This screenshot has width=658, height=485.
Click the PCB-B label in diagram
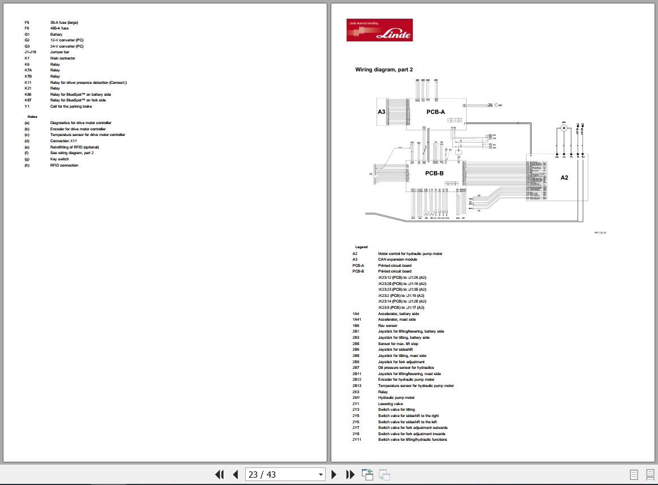click(x=434, y=173)
